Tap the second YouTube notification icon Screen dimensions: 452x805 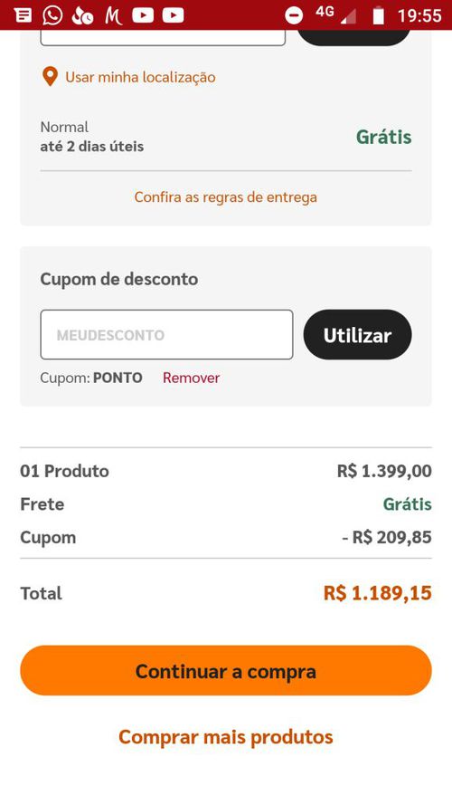(x=174, y=16)
